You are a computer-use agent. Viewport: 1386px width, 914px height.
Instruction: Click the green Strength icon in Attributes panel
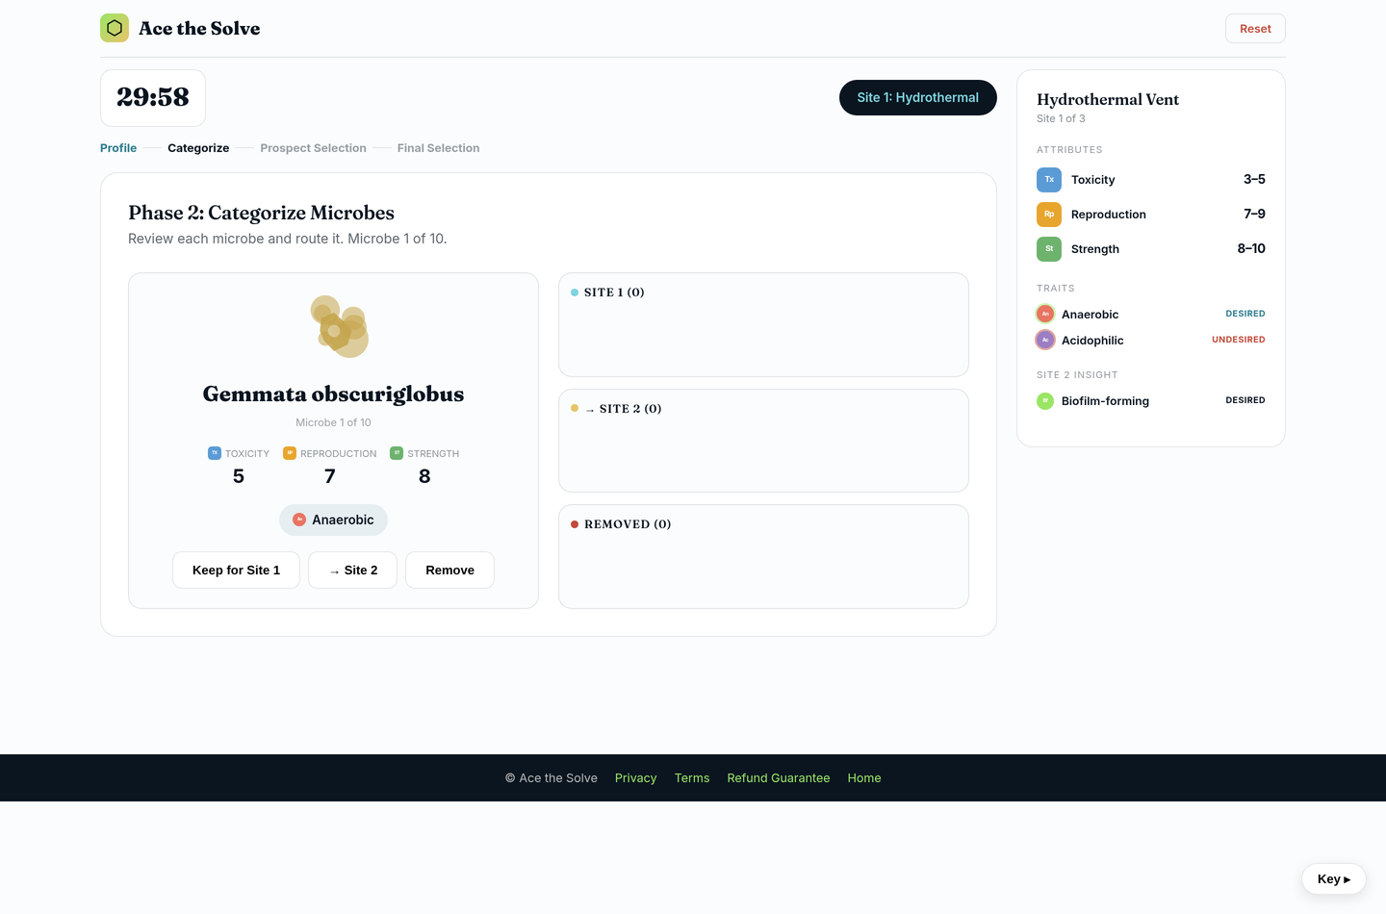point(1049,249)
